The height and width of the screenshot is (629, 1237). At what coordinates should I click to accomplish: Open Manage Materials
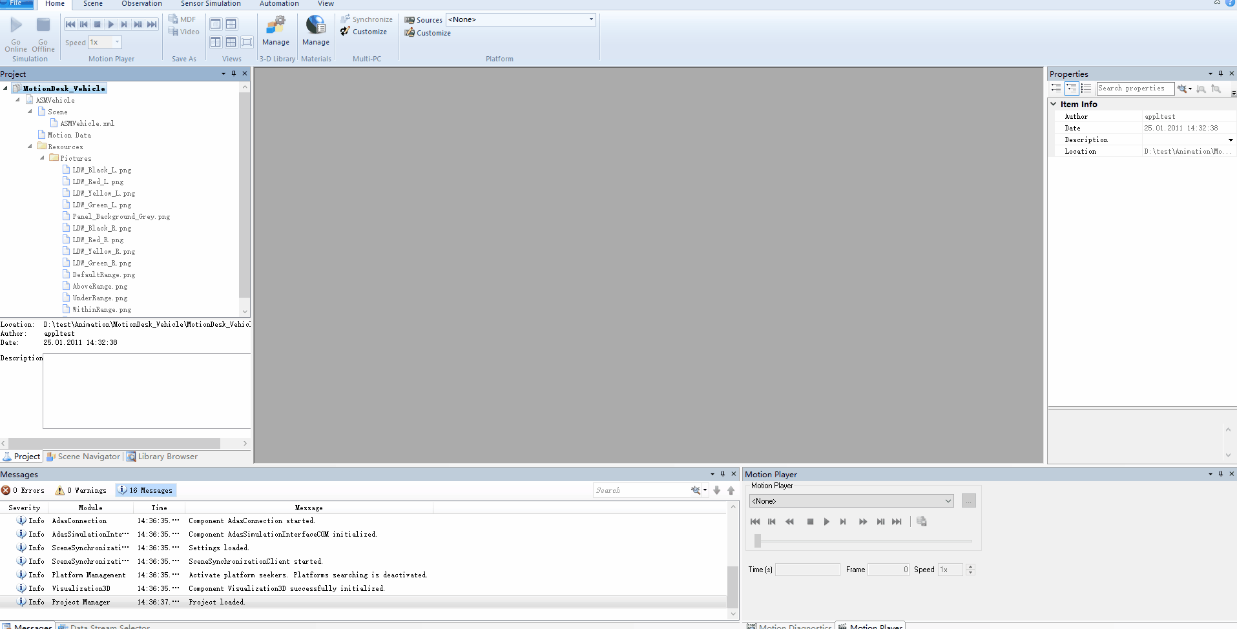click(316, 31)
